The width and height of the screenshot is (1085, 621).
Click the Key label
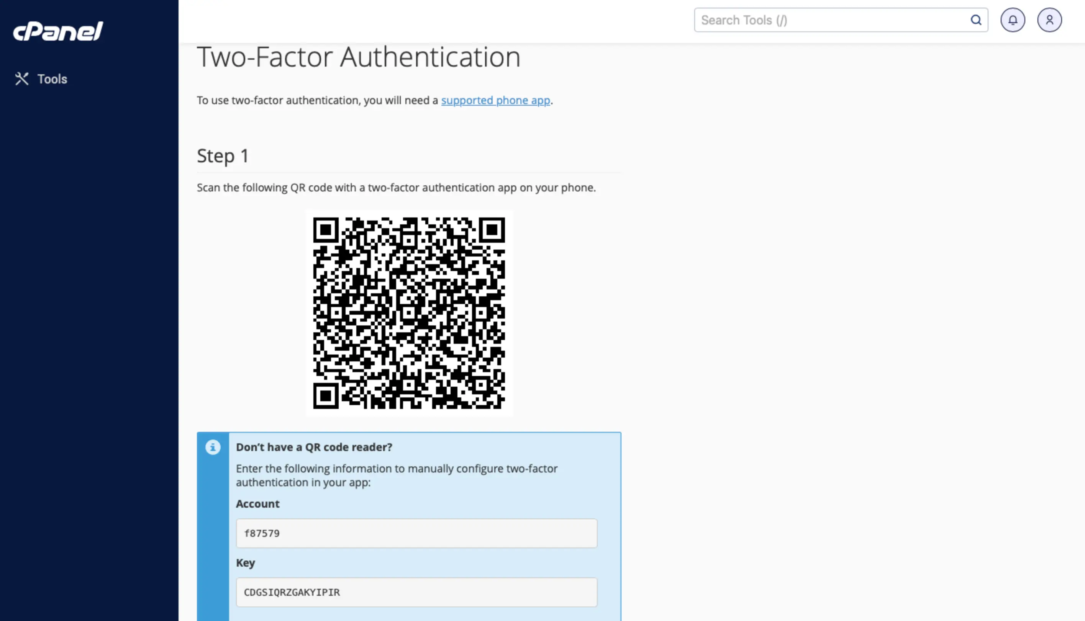(245, 563)
